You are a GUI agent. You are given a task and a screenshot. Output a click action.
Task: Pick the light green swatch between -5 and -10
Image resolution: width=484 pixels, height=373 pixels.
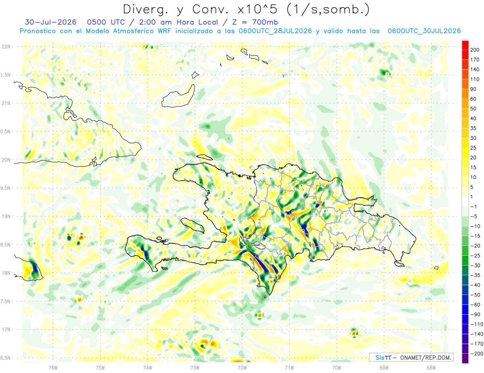(465, 221)
